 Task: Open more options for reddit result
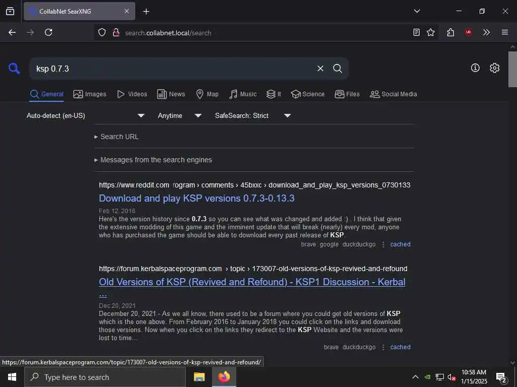383,244
